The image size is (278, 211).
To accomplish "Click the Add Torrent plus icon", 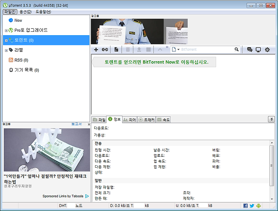I will [96, 50].
